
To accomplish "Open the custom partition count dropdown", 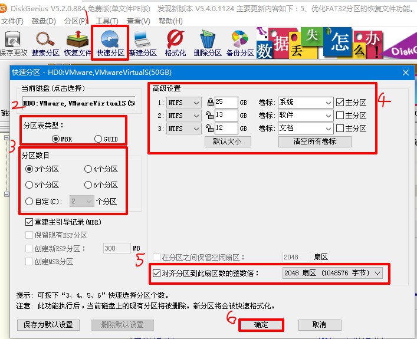I will pos(81,201).
